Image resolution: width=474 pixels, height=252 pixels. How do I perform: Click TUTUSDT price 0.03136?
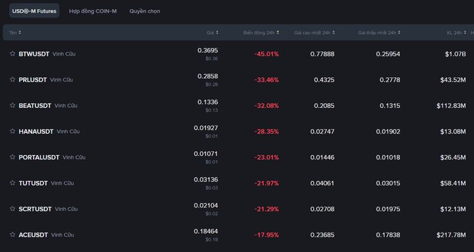click(206, 180)
